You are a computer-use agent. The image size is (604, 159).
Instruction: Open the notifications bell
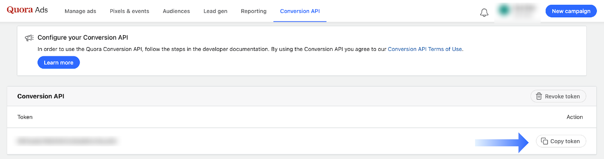click(484, 13)
